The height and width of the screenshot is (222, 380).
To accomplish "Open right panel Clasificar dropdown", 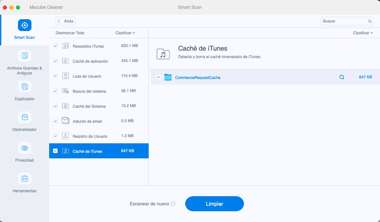I will pyautogui.click(x=363, y=33).
